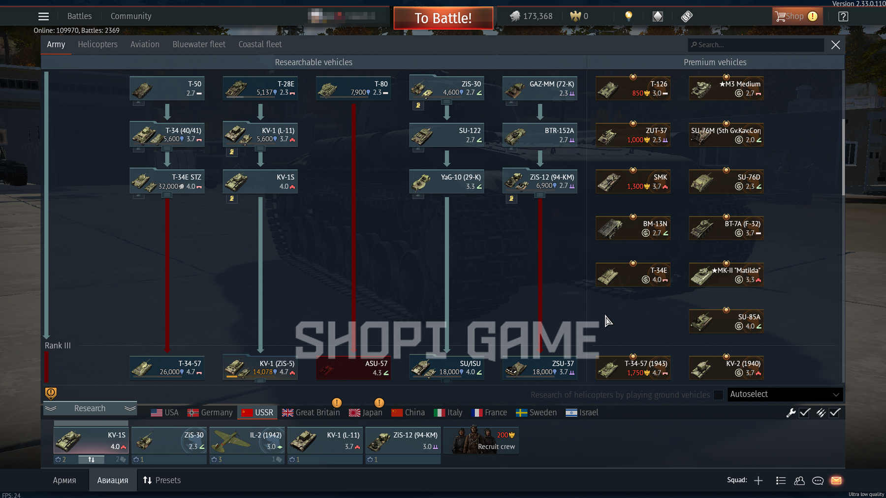Screen dimensions: 886x498
Task: Open the orange mail envelope icon
Action: coord(836,480)
